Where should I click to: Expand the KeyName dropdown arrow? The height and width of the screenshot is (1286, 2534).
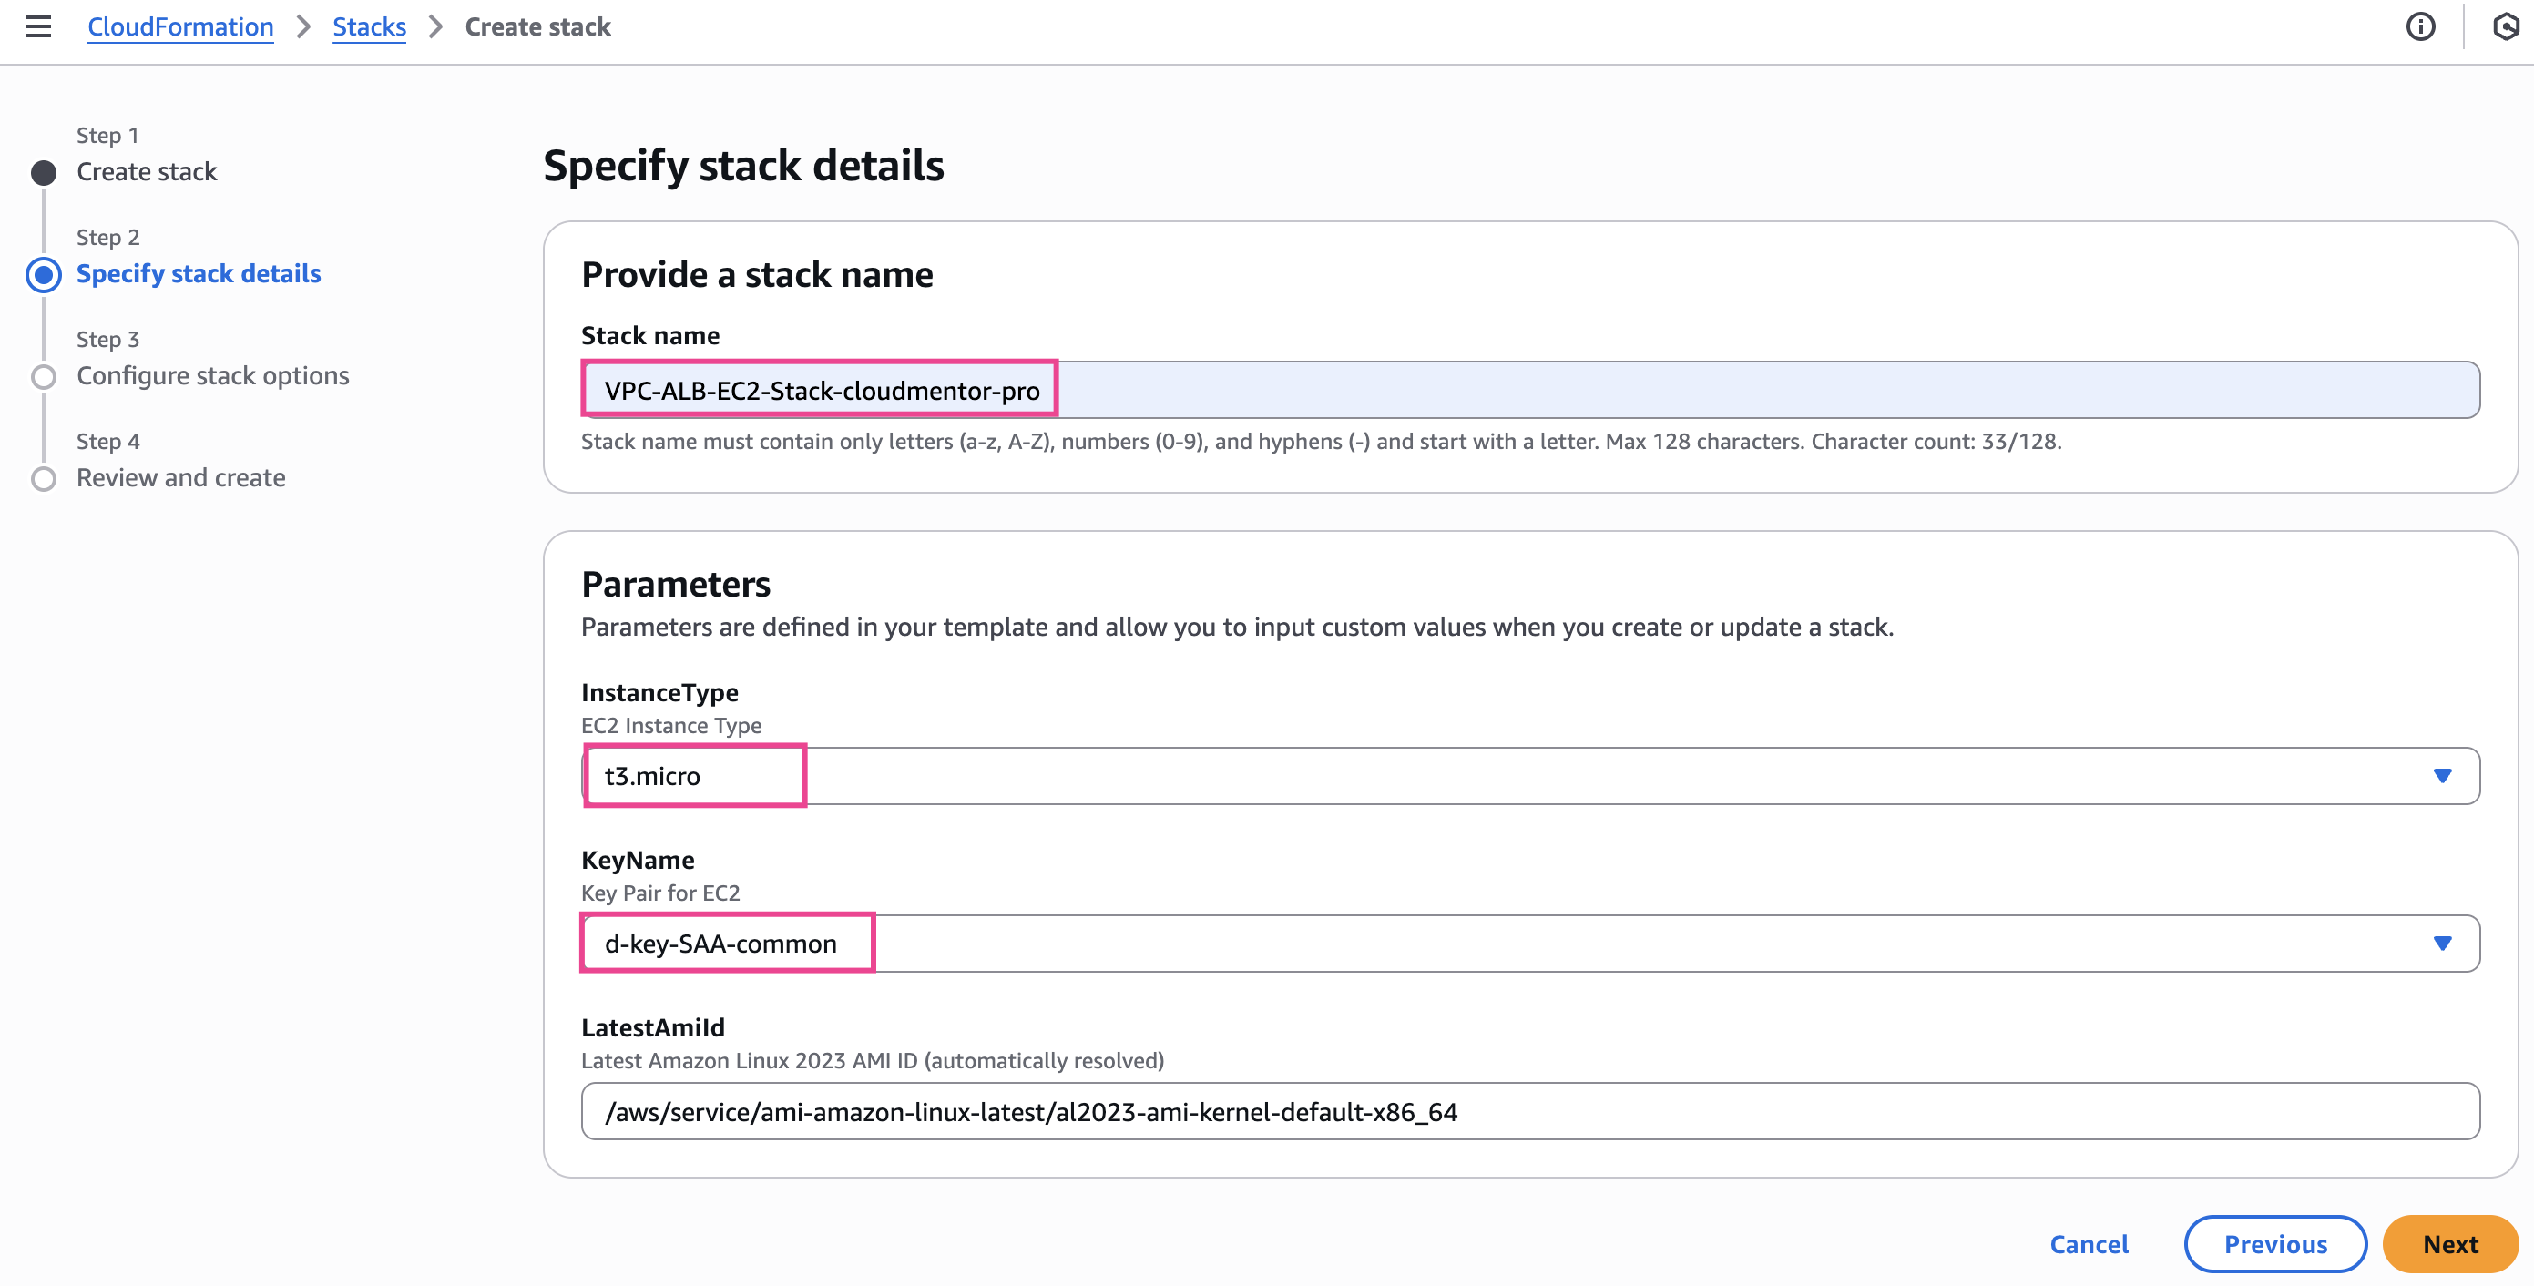point(2441,944)
